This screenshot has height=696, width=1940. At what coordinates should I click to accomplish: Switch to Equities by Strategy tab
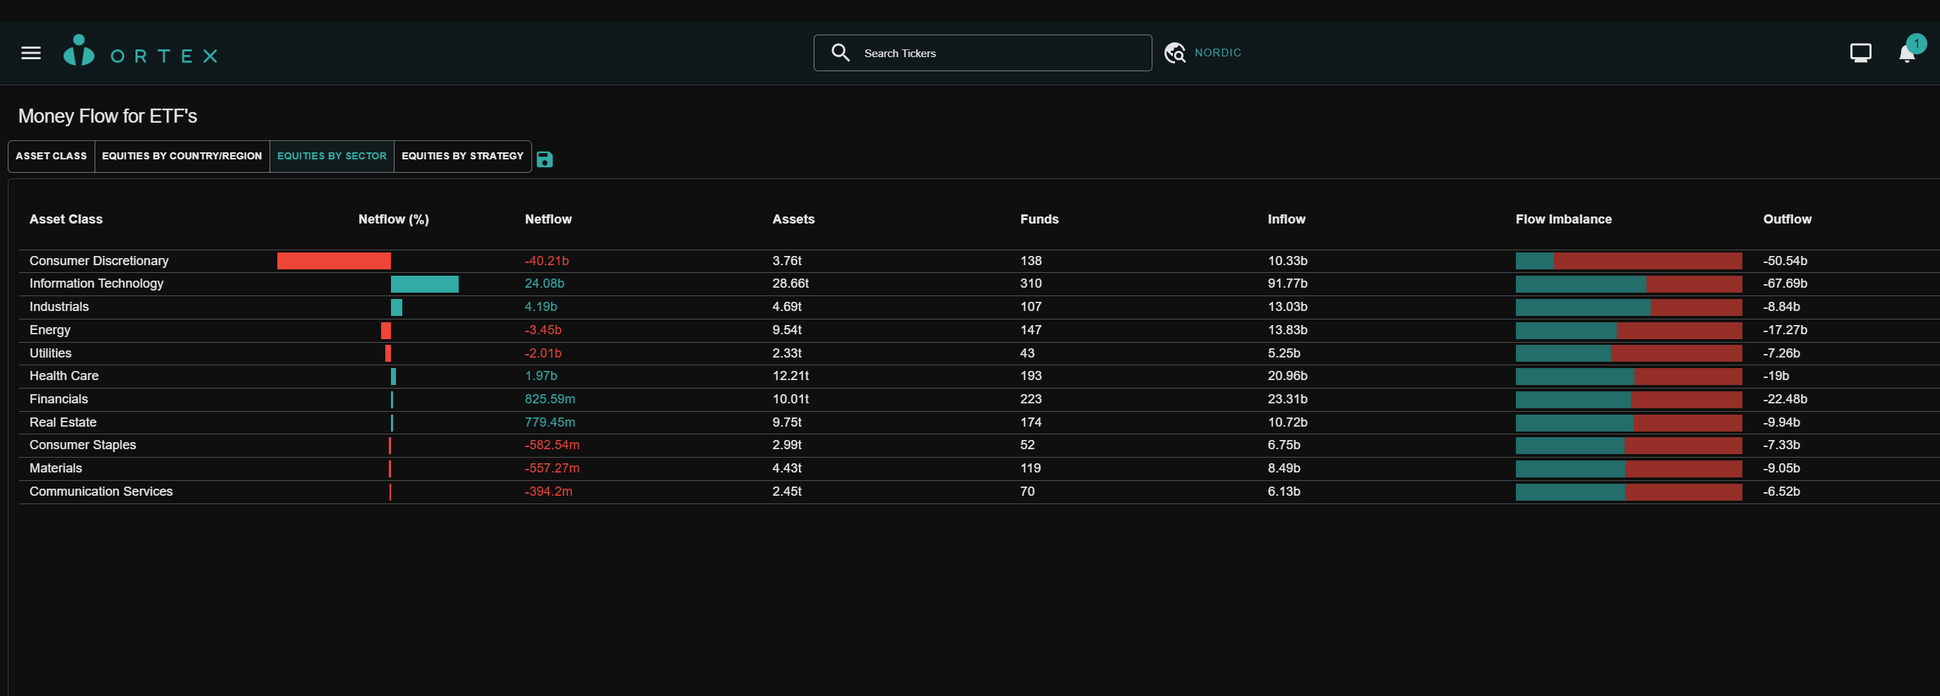pos(462,156)
